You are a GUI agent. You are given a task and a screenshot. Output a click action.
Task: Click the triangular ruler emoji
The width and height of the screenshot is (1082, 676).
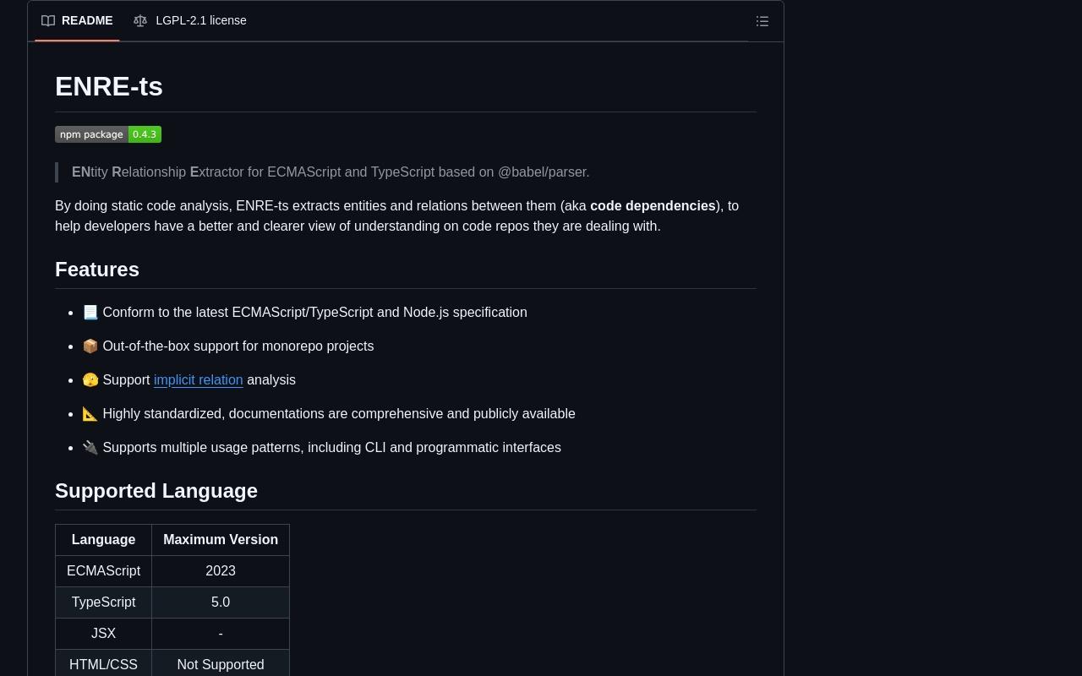tap(90, 414)
